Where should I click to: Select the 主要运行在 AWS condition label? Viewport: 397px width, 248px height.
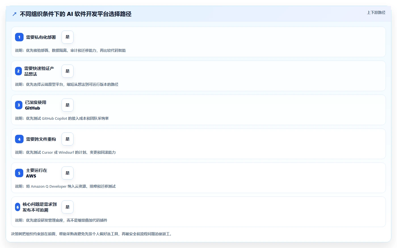point(37,173)
